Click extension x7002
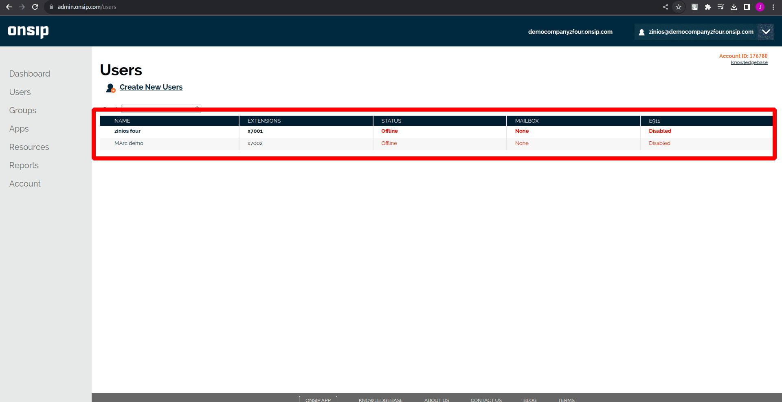Screen dimensions: 782x402 [x=255, y=143]
